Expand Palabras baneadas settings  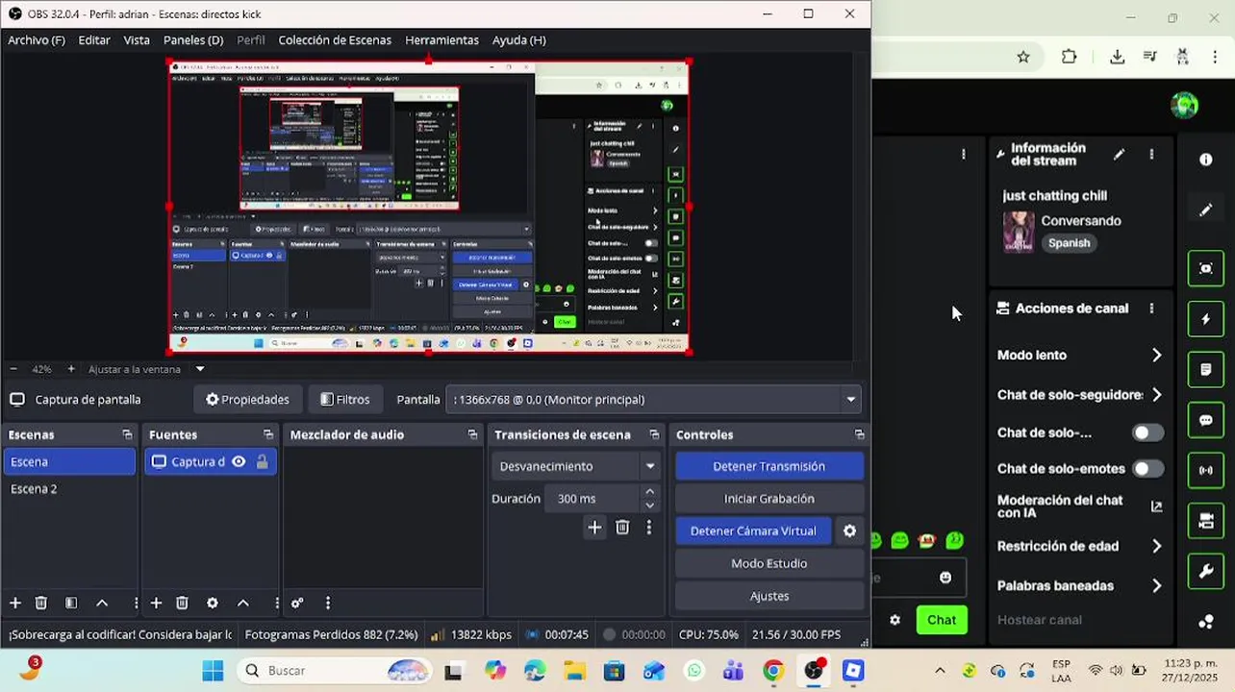coord(1156,585)
